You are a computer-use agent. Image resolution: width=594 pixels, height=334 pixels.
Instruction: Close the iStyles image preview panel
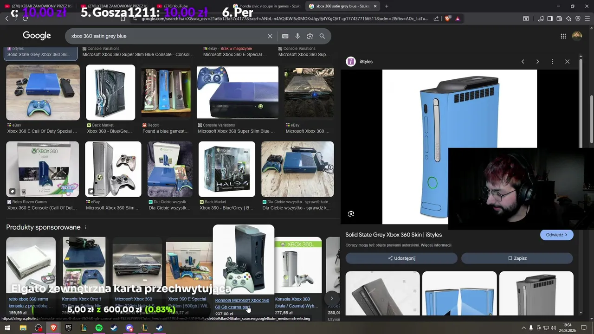567,62
